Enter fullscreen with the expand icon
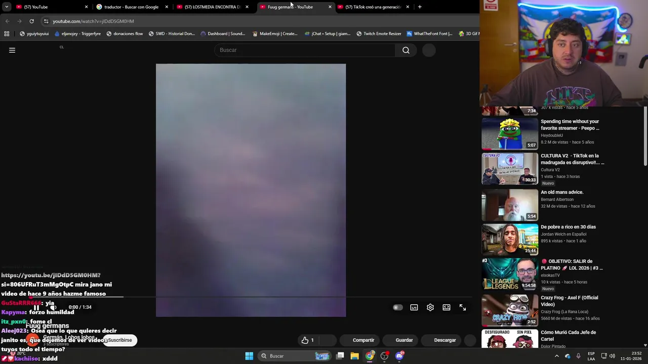The height and width of the screenshot is (364, 648). pyautogui.click(x=463, y=307)
